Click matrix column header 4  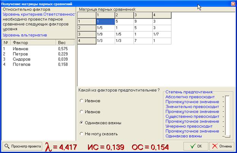tap(162, 15)
